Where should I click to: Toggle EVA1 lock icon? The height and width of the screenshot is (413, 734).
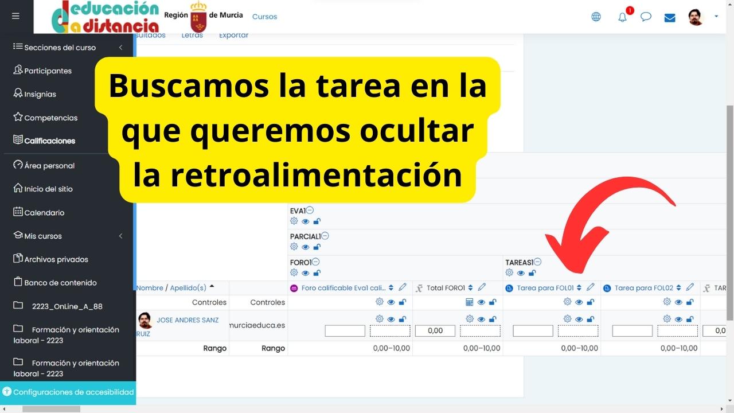pyautogui.click(x=317, y=221)
